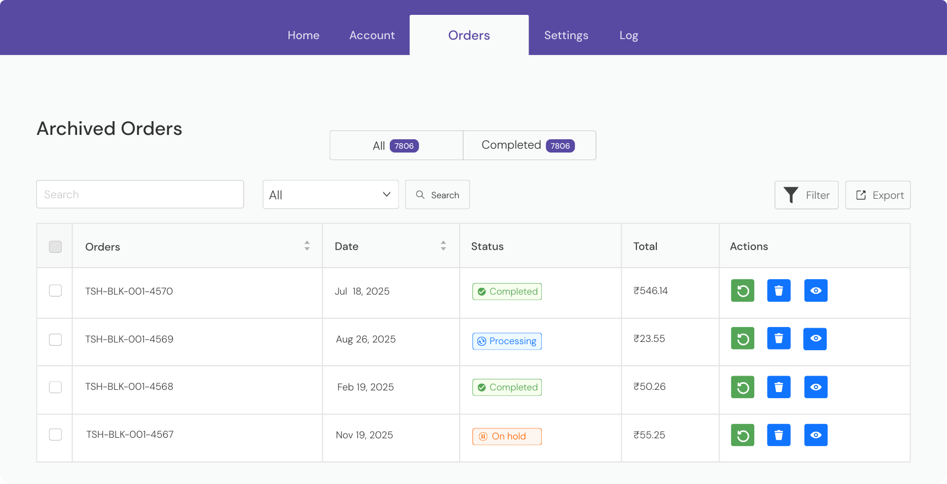Restore order TSH-BLK-001-4570
This screenshot has width=947, height=484.
coord(742,291)
